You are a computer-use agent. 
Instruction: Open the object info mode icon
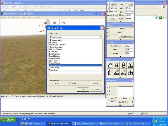point(110,72)
